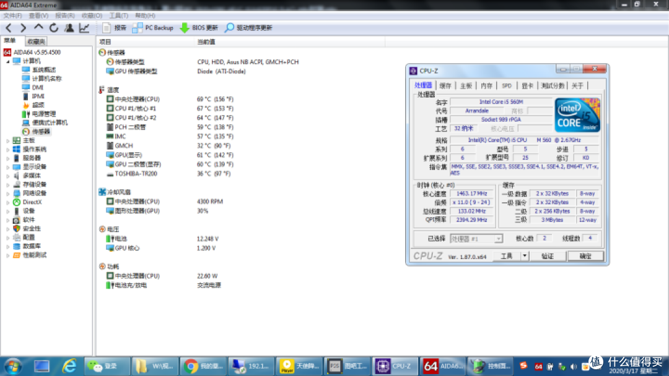Expand the 显示设备 tree node
669x376 pixels.
(x=7, y=167)
